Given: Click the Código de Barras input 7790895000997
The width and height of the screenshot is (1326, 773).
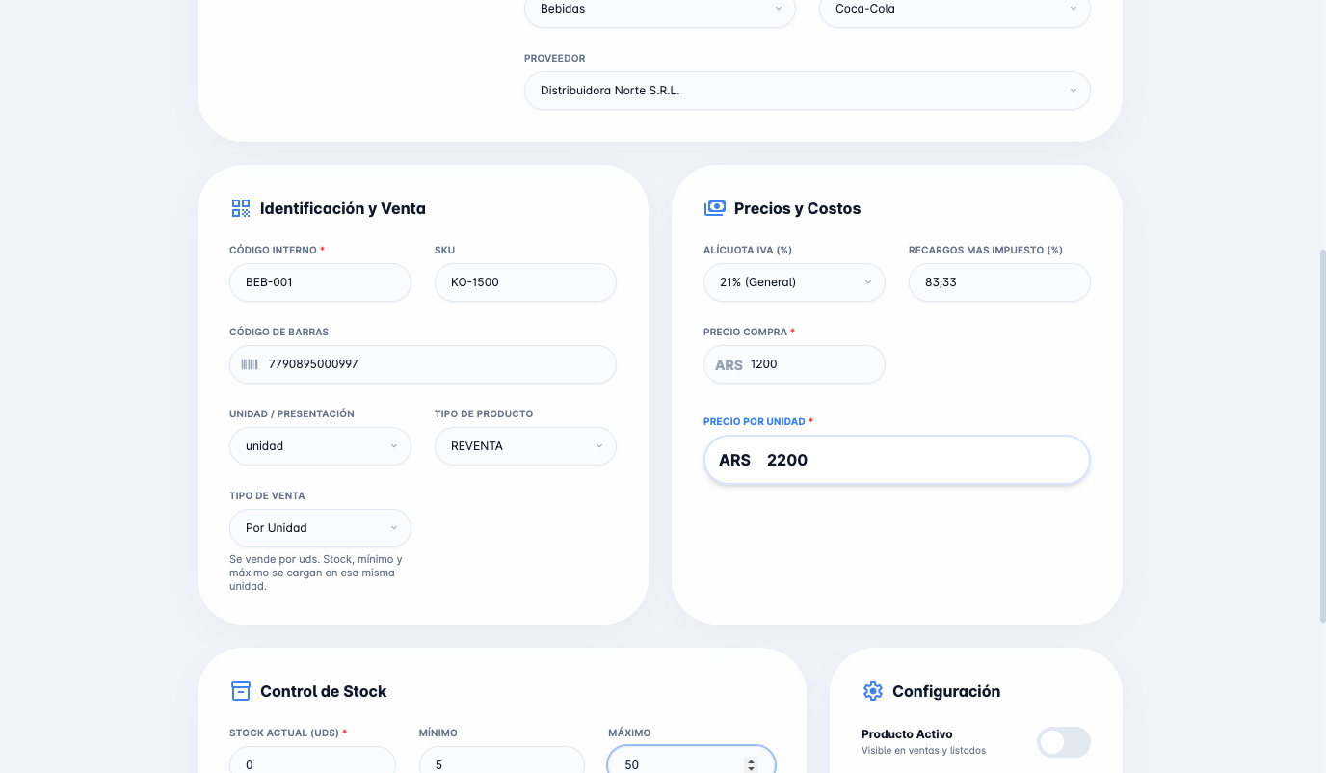Looking at the screenshot, I should tap(423, 364).
